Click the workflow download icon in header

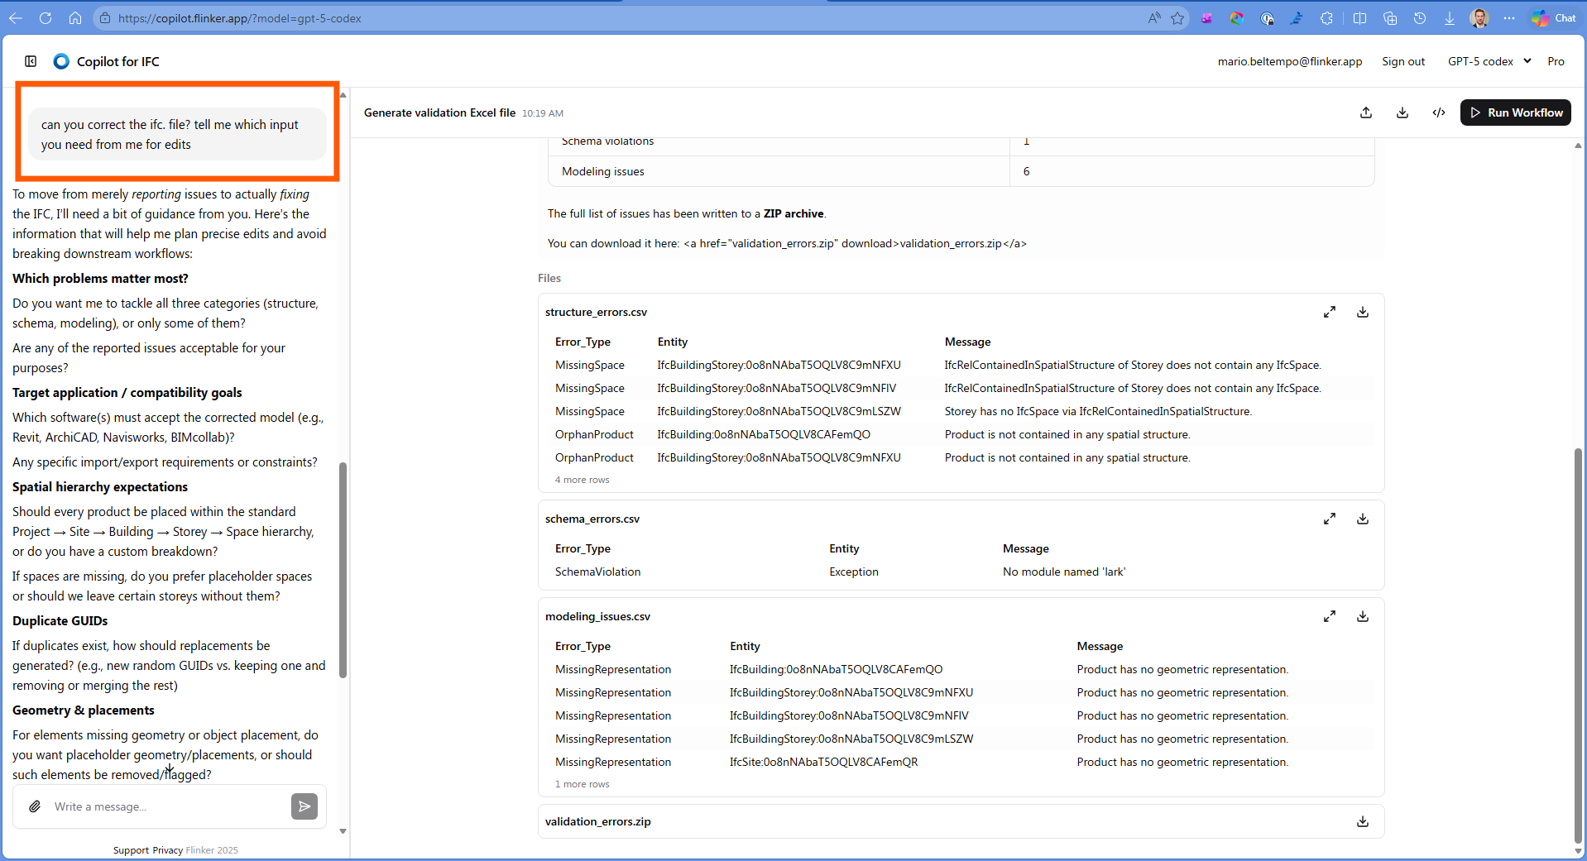pyautogui.click(x=1402, y=112)
